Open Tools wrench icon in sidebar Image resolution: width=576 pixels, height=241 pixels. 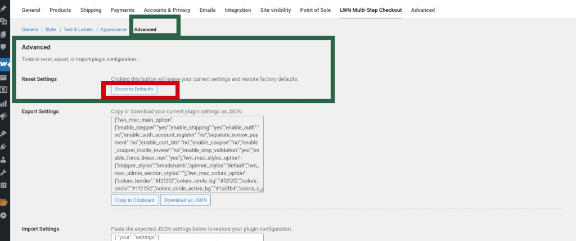pyautogui.click(x=4, y=172)
